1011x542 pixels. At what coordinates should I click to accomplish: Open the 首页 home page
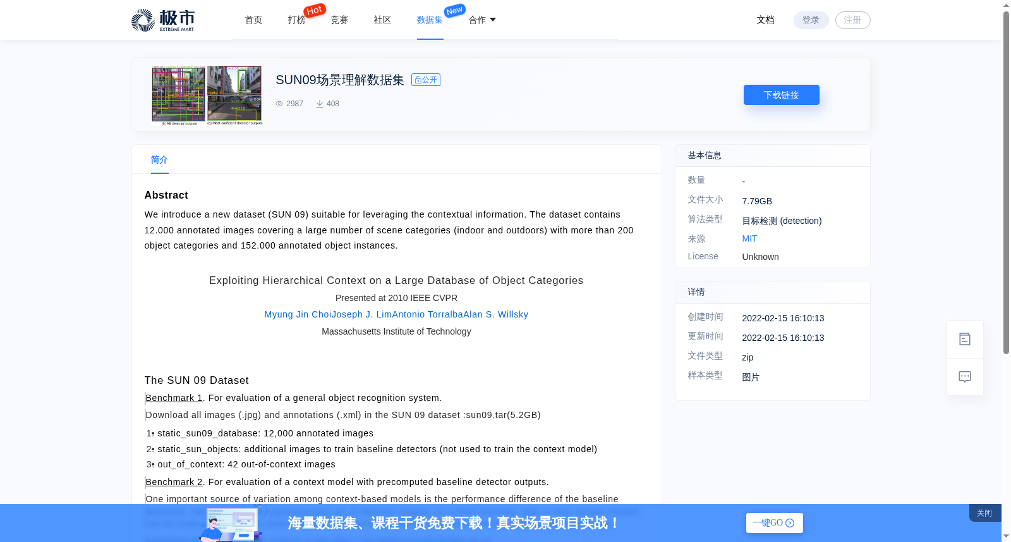pyautogui.click(x=254, y=20)
